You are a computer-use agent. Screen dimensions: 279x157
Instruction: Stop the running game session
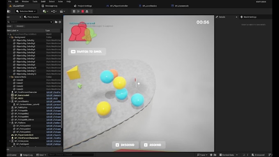pos(82,11)
